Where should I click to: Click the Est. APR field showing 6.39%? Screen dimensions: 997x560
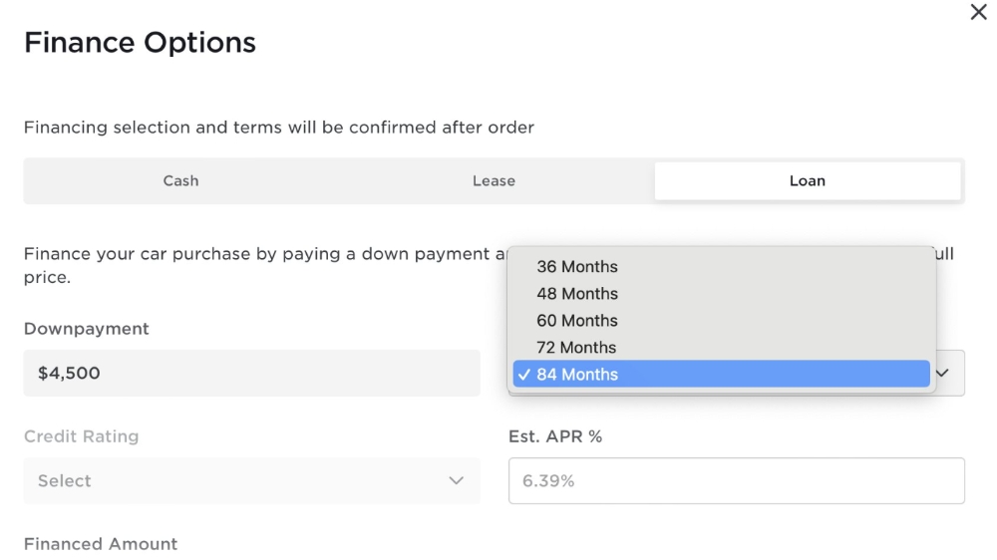point(737,481)
